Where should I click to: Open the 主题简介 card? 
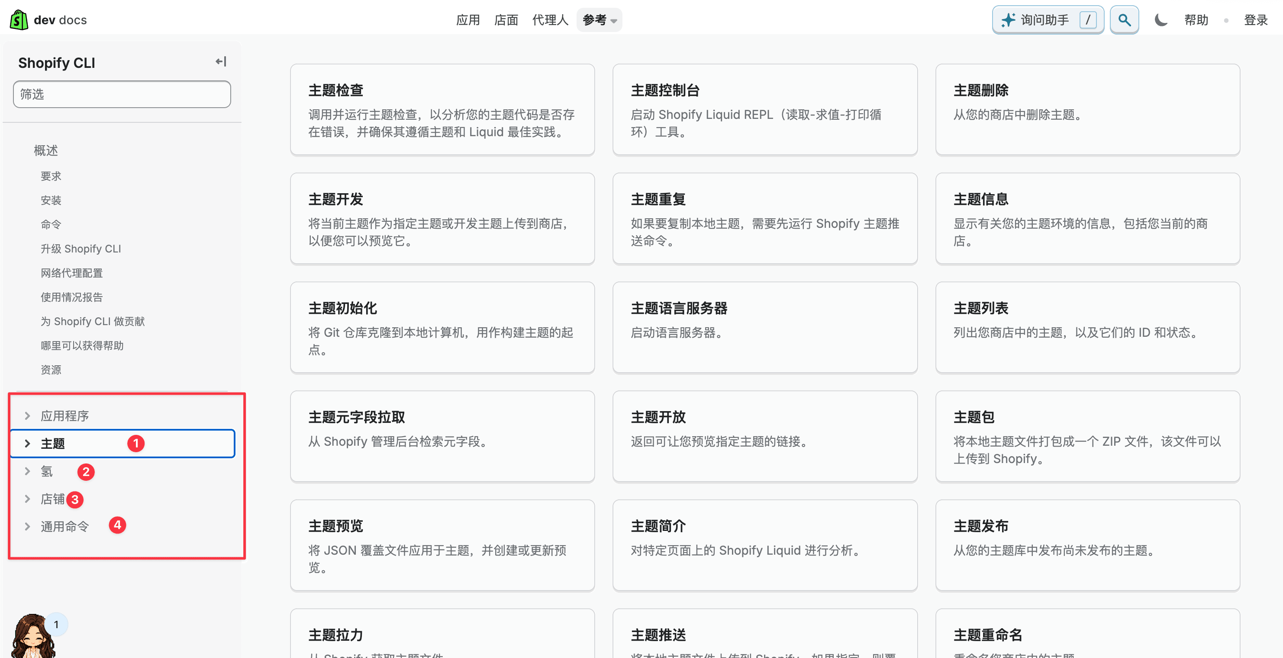click(765, 545)
